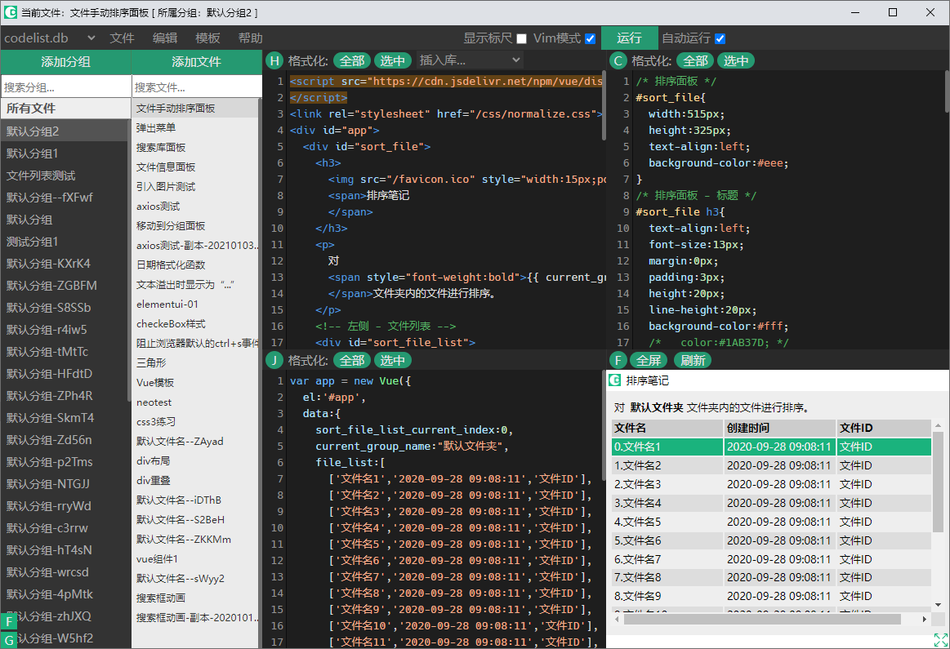Click 全部 format button in HTML panel

click(x=352, y=60)
